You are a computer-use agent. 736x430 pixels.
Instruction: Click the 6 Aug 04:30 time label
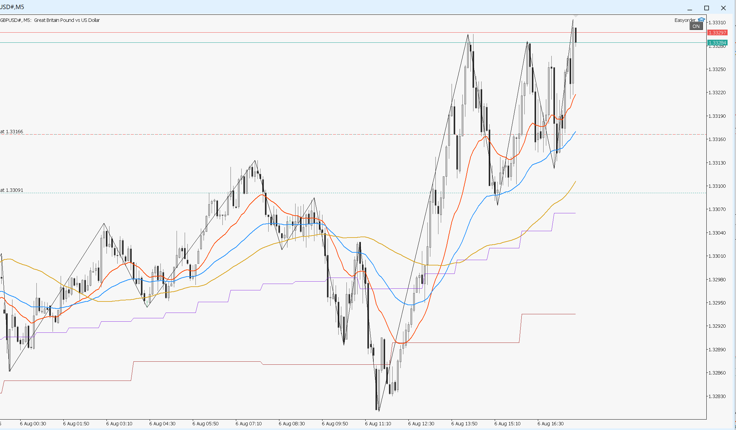162,424
